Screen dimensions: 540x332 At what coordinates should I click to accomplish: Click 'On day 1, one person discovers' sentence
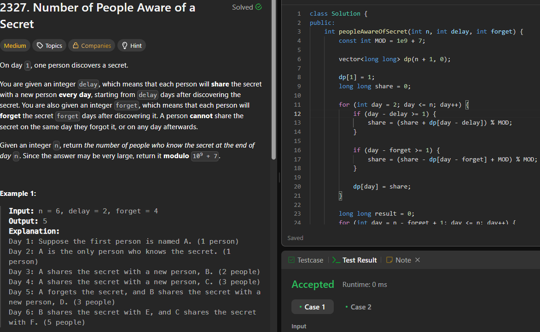[64, 65]
